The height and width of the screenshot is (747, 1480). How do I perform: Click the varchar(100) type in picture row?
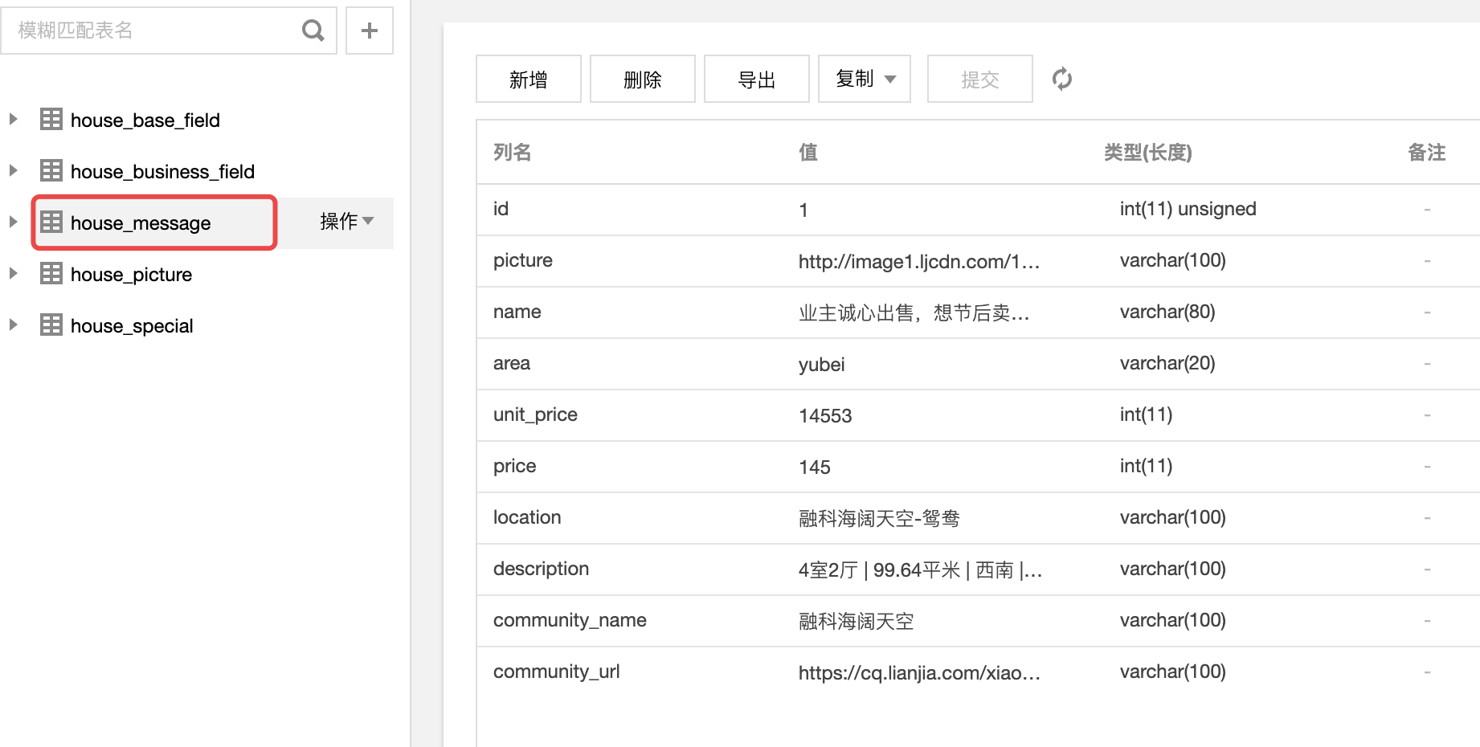pyautogui.click(x=1173, y=260)
